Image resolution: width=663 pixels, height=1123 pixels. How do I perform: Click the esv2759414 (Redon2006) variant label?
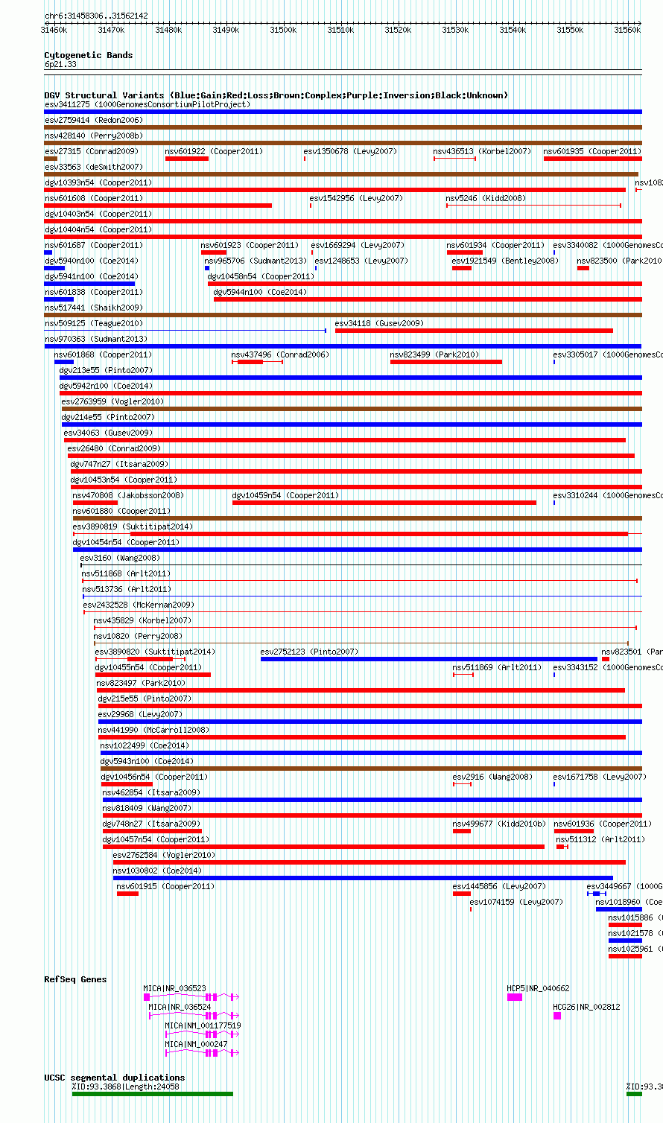coord(94,120)
